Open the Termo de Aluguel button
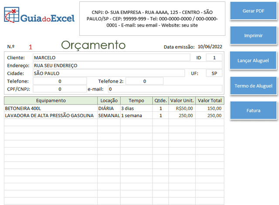The image size is (279, 205). pyautogui.click(x=253, y=86)
